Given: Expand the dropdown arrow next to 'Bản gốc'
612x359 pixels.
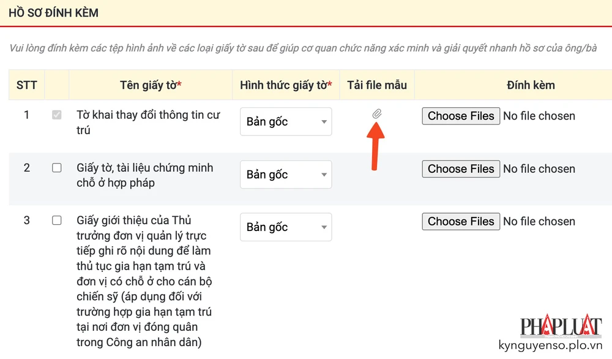Looking at the screenshot, I should point(324,122).
